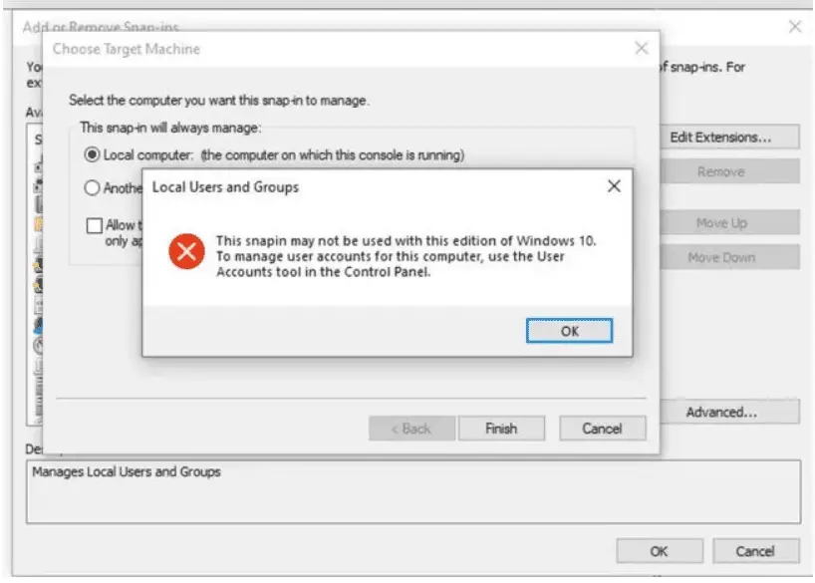Close the Choose Target Machine window
815x583 pixels.
click(x=642, y=49)
